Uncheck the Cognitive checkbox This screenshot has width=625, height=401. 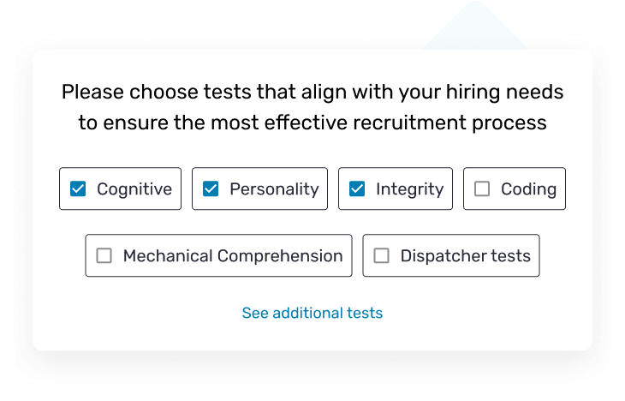pos(78,189)
